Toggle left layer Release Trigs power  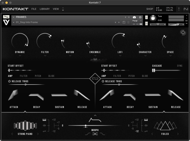[x=9, y=81]
